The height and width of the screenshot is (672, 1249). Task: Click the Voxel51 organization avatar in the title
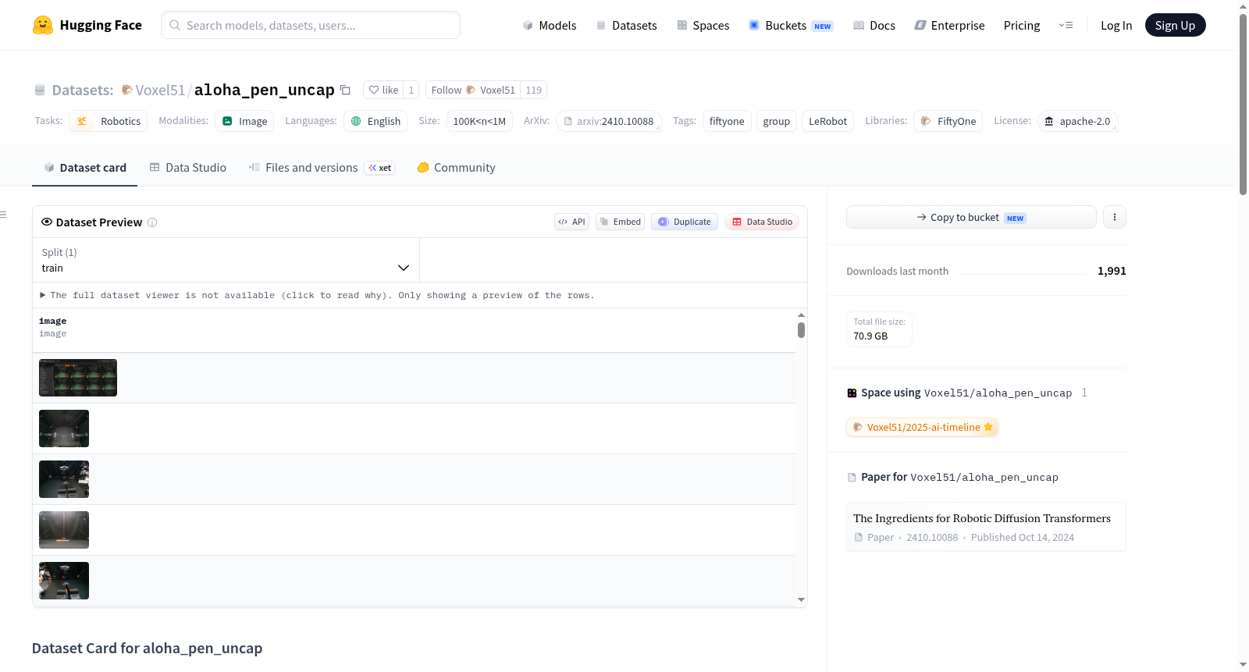tap(126, 90)
